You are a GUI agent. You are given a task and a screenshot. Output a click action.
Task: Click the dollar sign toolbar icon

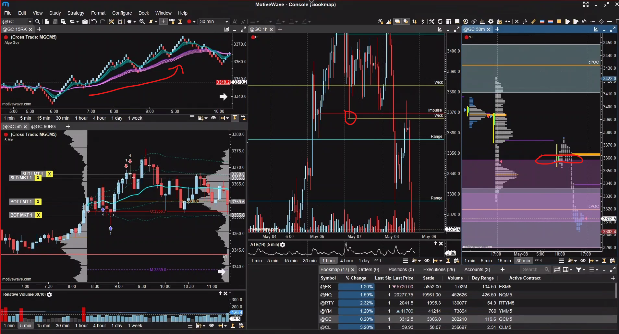tap(423, 21)
